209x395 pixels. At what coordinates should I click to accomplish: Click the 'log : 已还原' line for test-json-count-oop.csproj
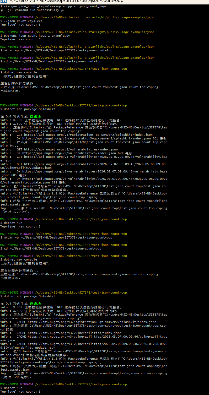tap(84, 373)
